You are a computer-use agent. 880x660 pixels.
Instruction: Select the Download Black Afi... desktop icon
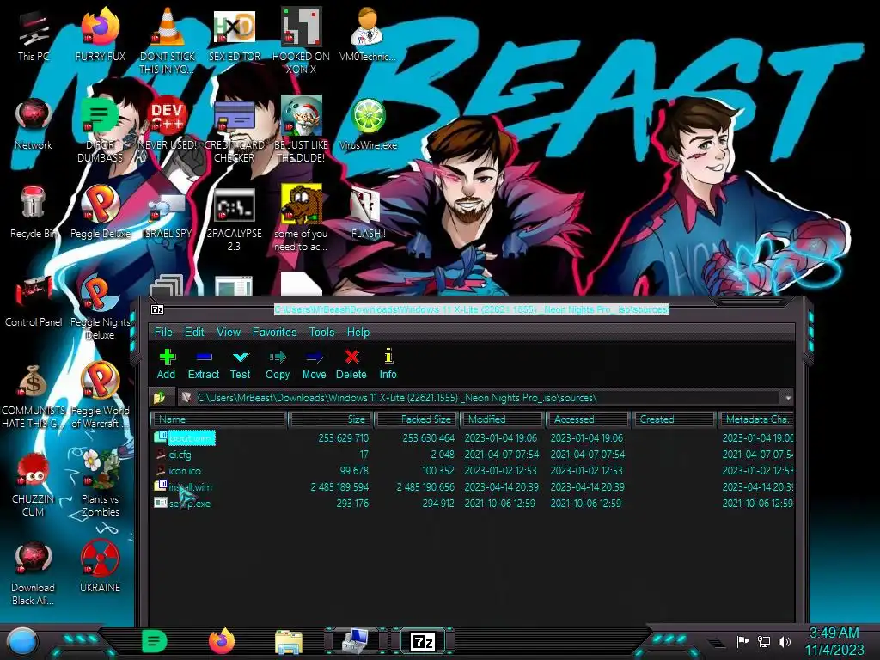[x=34, y=572]
